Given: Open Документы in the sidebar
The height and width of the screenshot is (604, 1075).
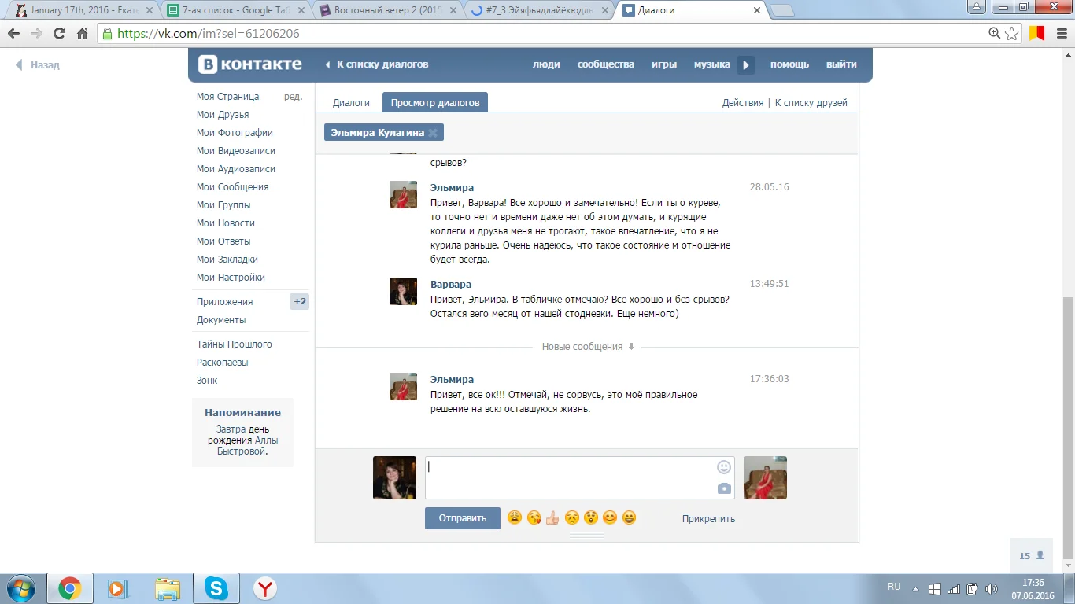Looking at the screenshot, I should 221,320.
